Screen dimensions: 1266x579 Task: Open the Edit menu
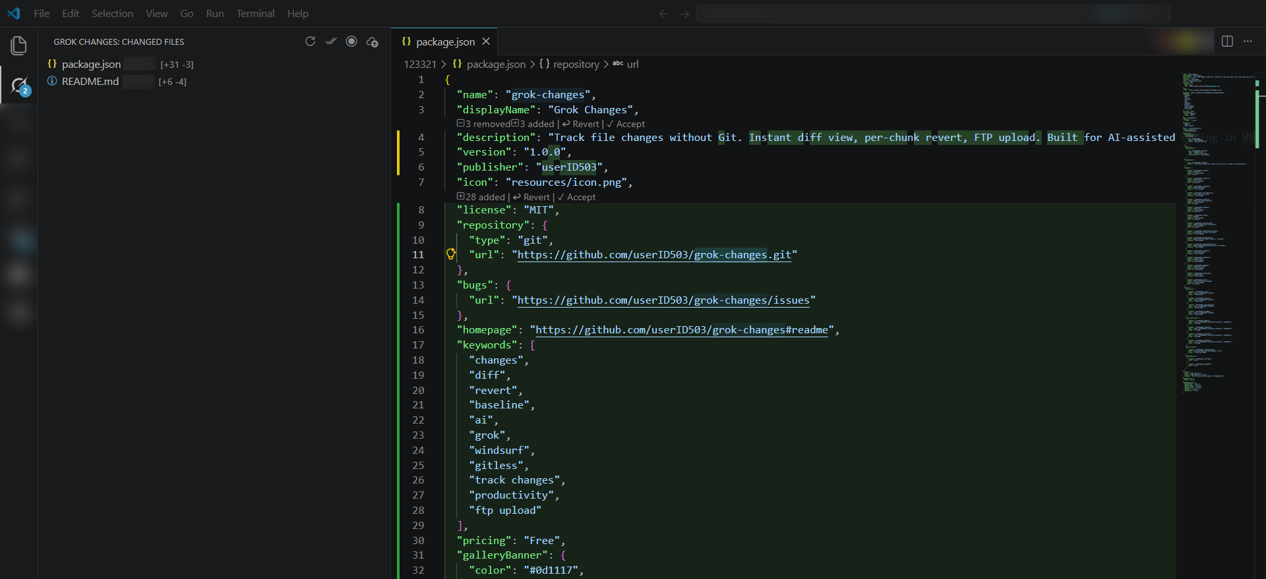(71, 13)
